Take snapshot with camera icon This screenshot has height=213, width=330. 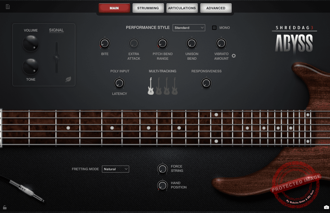click(x=326, y=207)
